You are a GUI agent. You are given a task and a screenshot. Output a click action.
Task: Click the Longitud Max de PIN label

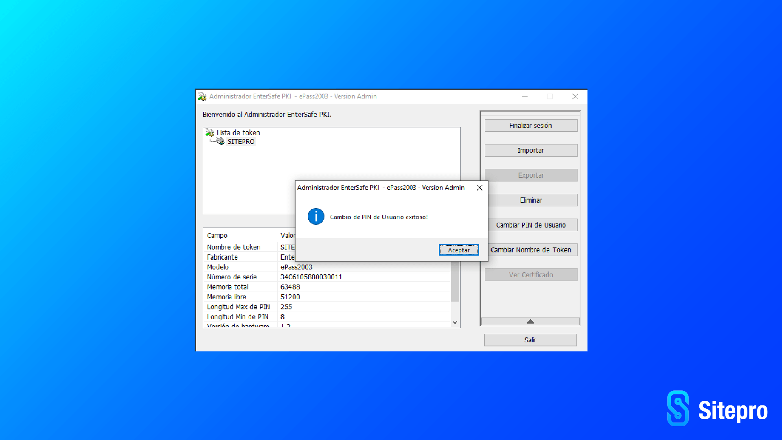(x=239, y=307)
